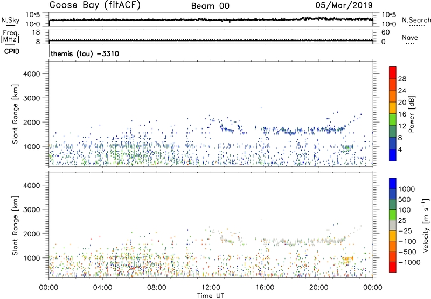Click the 'Freq. [MHz]' axis label
This screenshot has width=431, height=299.
pyautogui.click(x=10, y=36)
